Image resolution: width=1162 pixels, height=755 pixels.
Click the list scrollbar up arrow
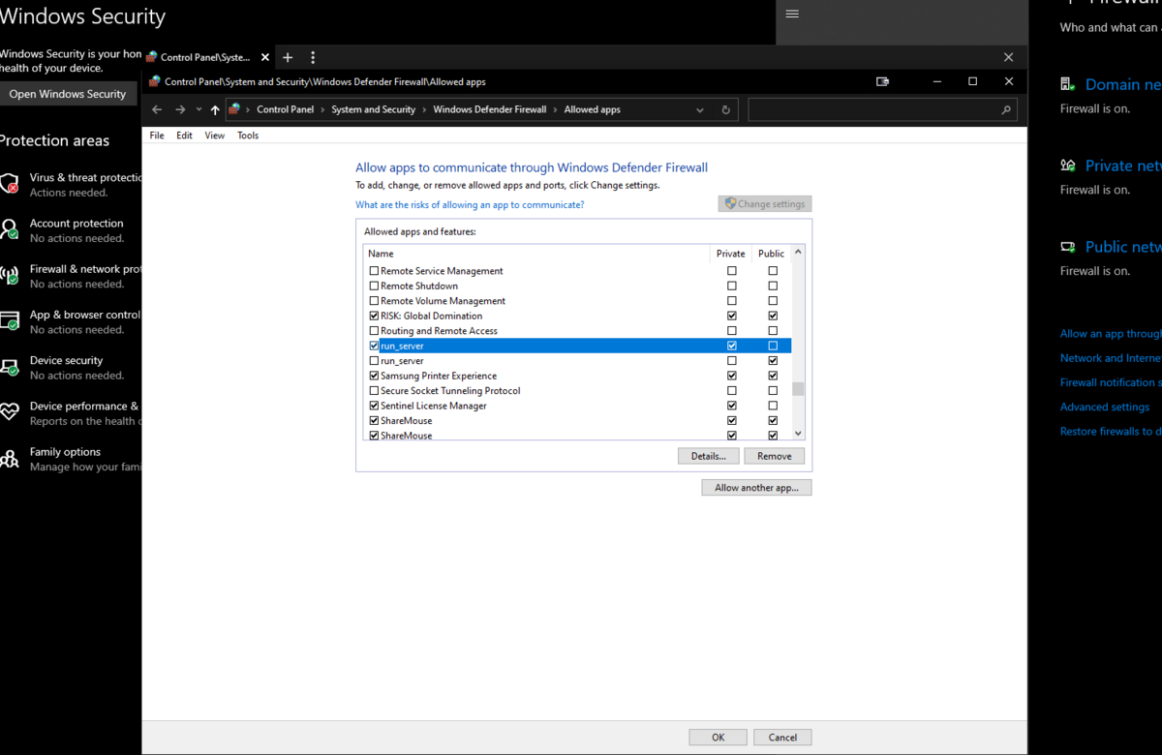(x=798, y=253)
